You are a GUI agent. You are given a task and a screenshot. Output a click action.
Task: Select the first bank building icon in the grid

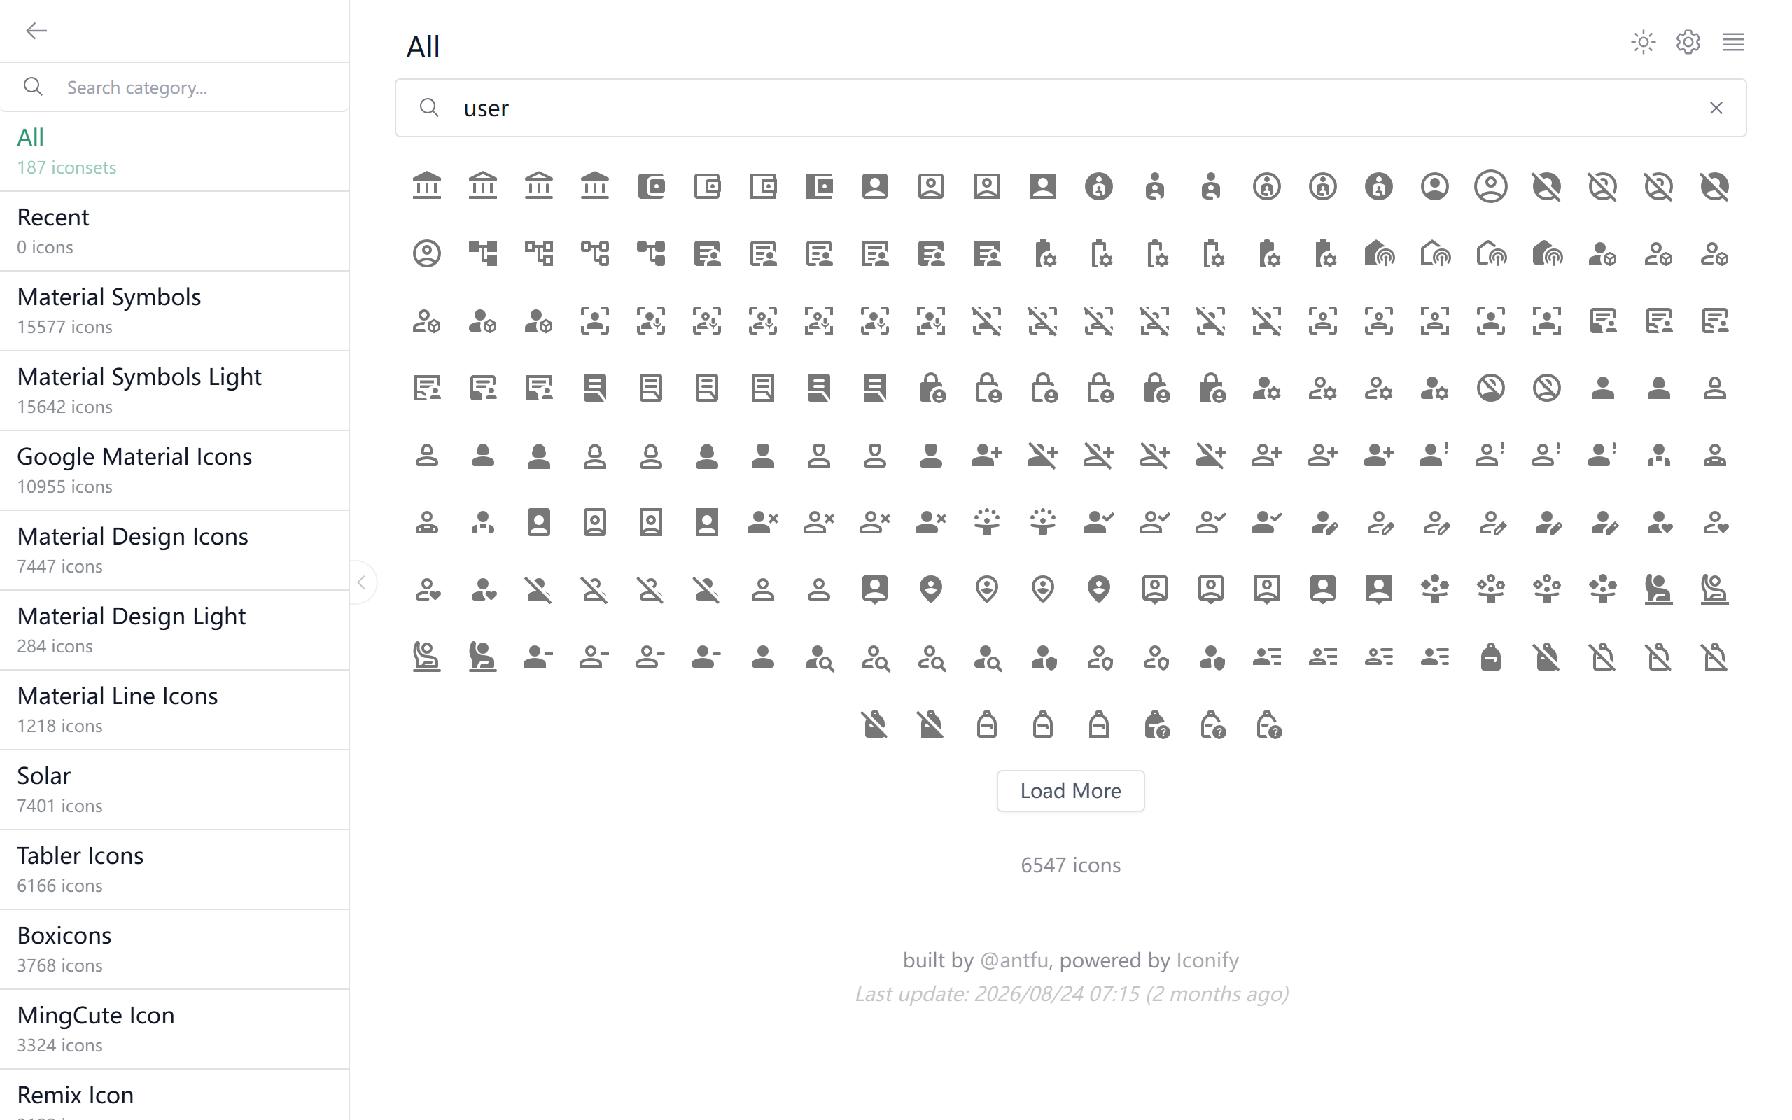(x=426, y=186)
